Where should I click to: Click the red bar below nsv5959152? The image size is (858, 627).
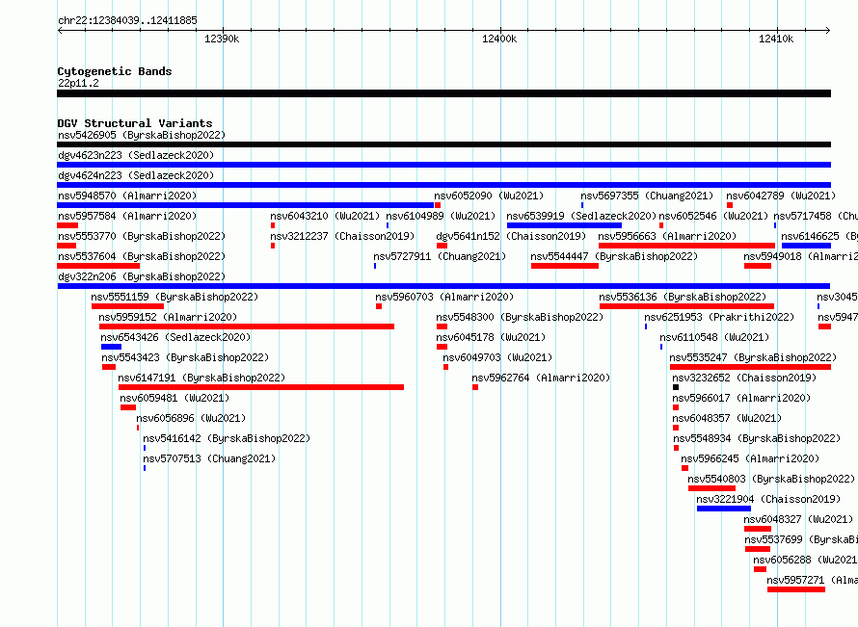pyautogui.click(x=247, y=327)
